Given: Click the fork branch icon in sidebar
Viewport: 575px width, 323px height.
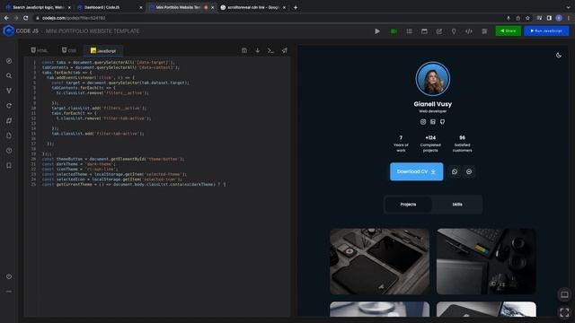Looking at the screenshot, I should [9, 91].
